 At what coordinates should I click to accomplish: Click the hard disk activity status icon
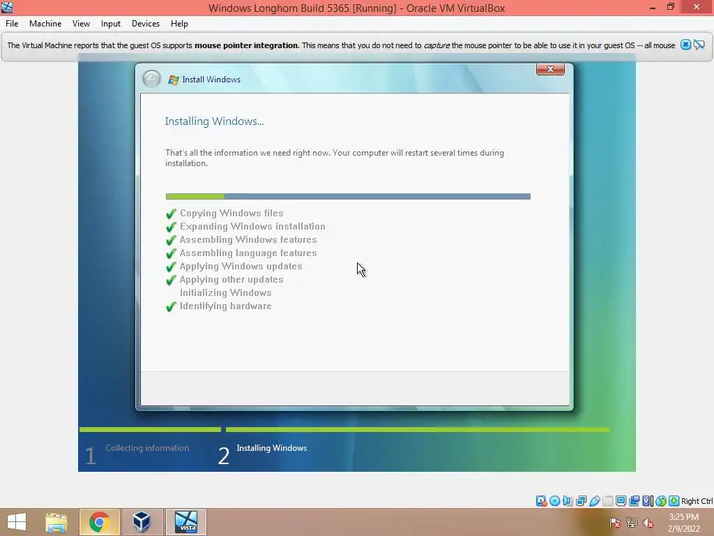(541, 501)
